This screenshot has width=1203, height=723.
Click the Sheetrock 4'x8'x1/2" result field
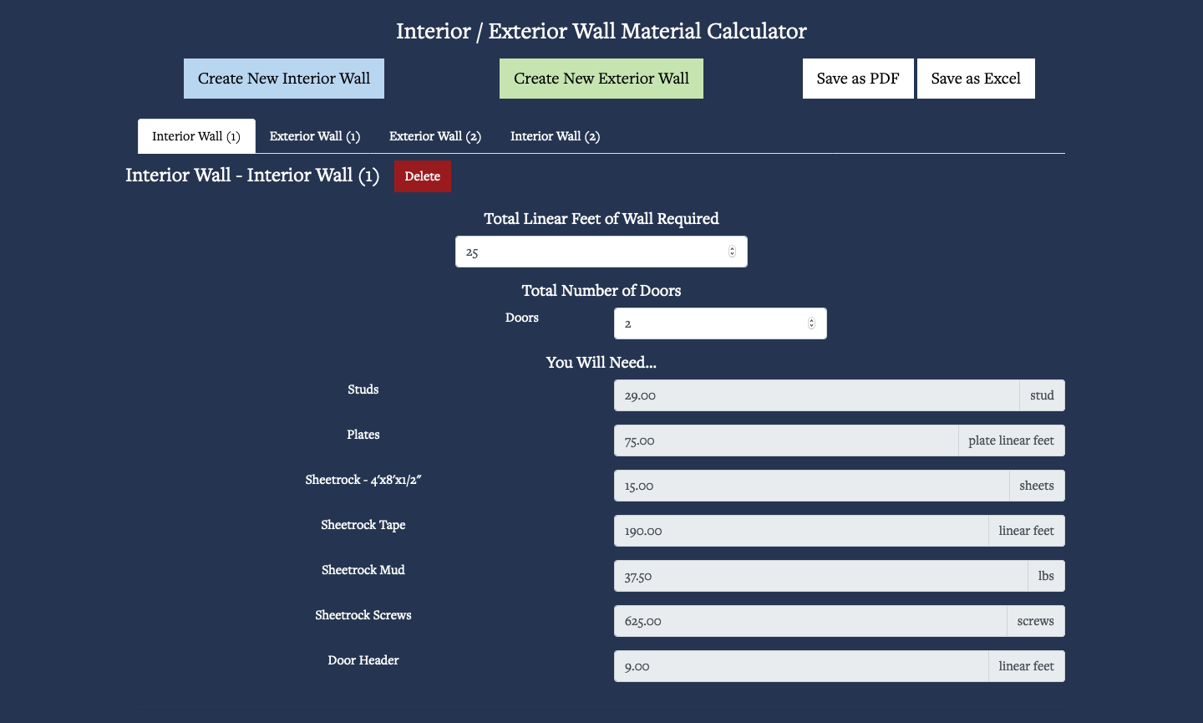[x=810, y=486]
